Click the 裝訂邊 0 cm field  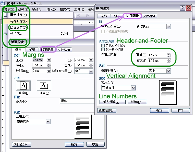(x=40, y=71)
